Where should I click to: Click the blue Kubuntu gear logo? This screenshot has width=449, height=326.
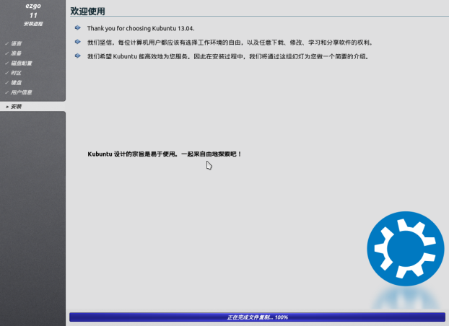[x=405, y=250]
